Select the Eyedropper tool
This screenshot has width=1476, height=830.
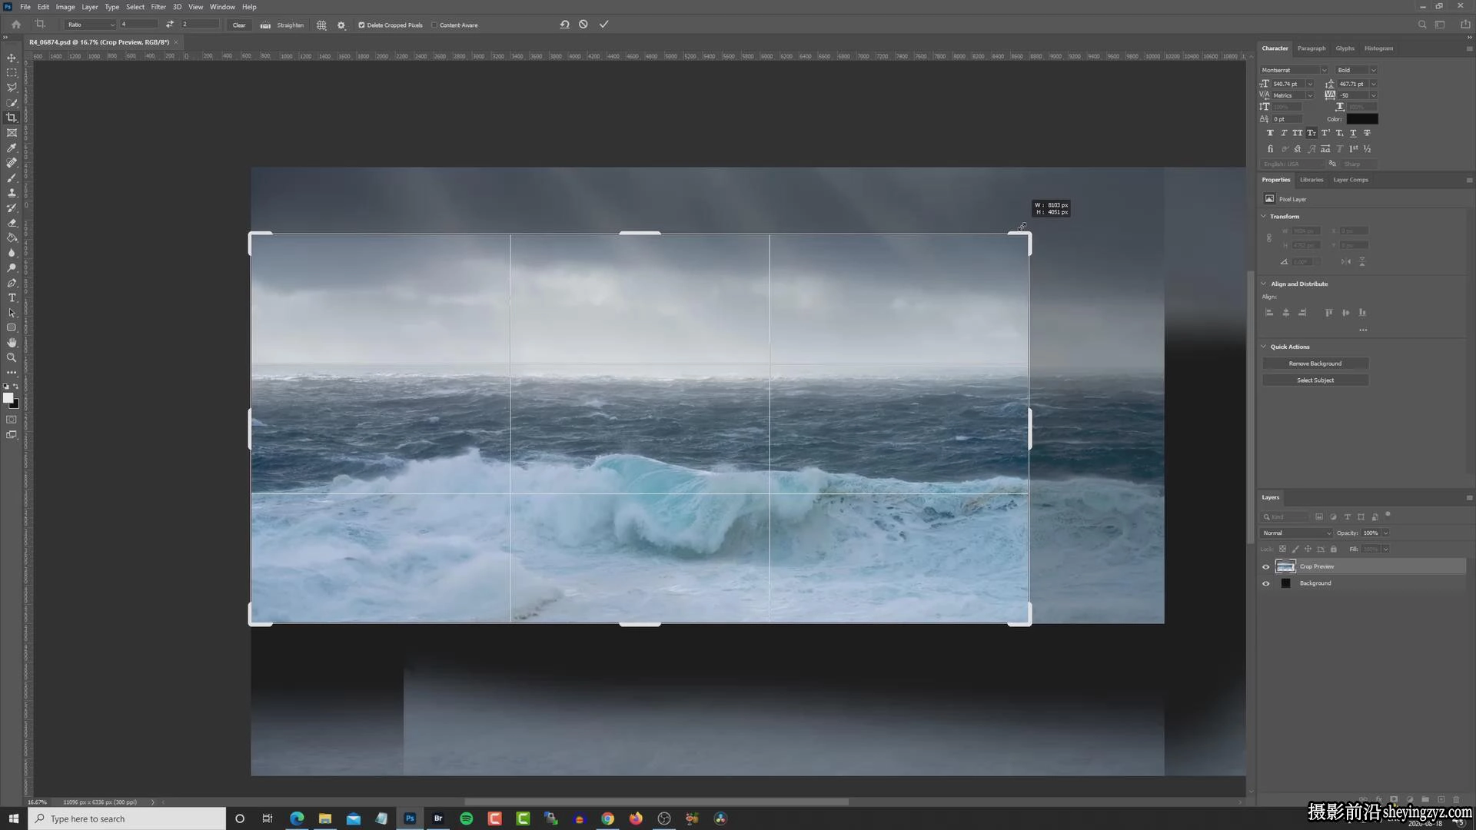tap(12, 148)
